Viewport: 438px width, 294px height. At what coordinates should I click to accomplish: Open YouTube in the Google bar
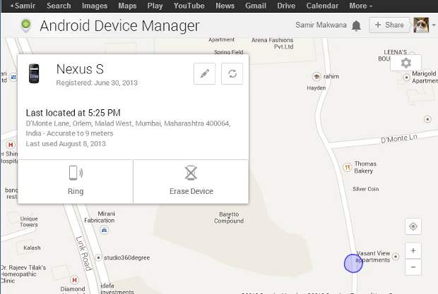[x=189, y=6]
